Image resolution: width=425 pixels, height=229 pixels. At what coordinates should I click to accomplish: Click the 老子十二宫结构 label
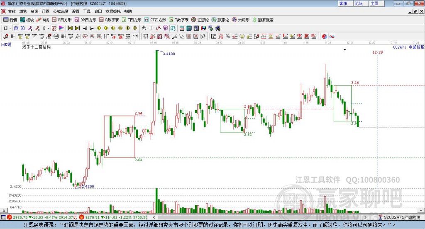[x=37, y=47]
